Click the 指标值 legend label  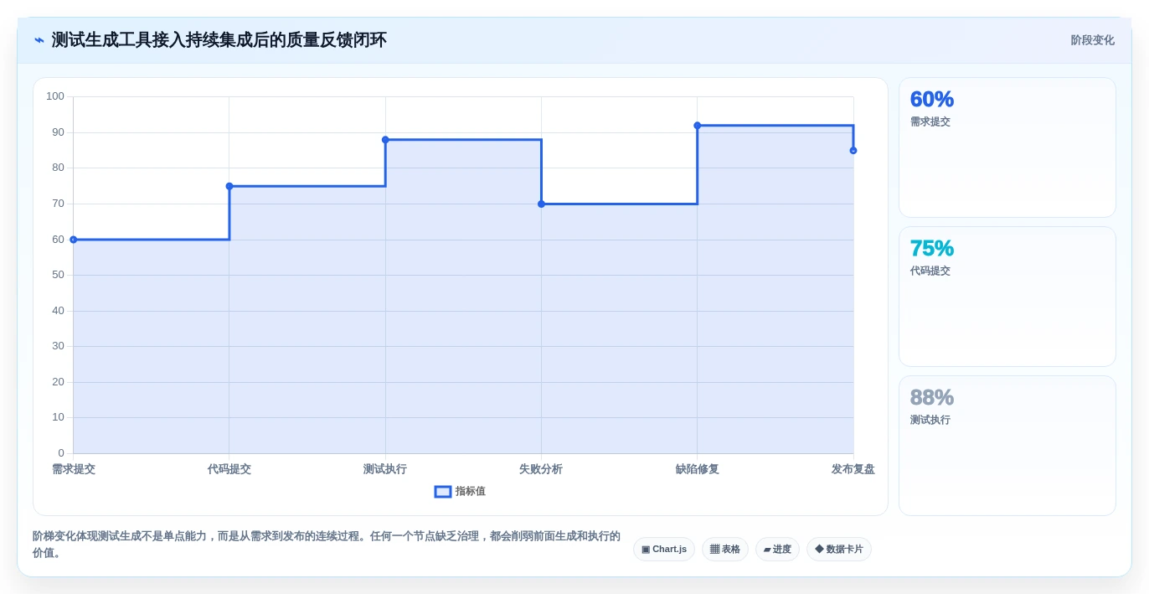click(471, 492)
